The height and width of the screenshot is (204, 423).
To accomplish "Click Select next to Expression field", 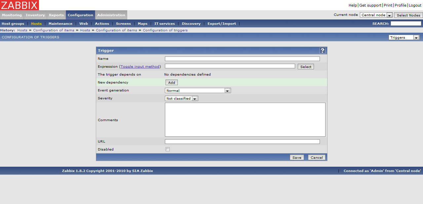I will click(306, 67).
